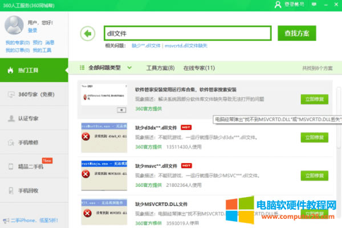Screen dimensions: 342x228
Task: Switch to the 工具方案(8) tab
Action: [160, 68]
